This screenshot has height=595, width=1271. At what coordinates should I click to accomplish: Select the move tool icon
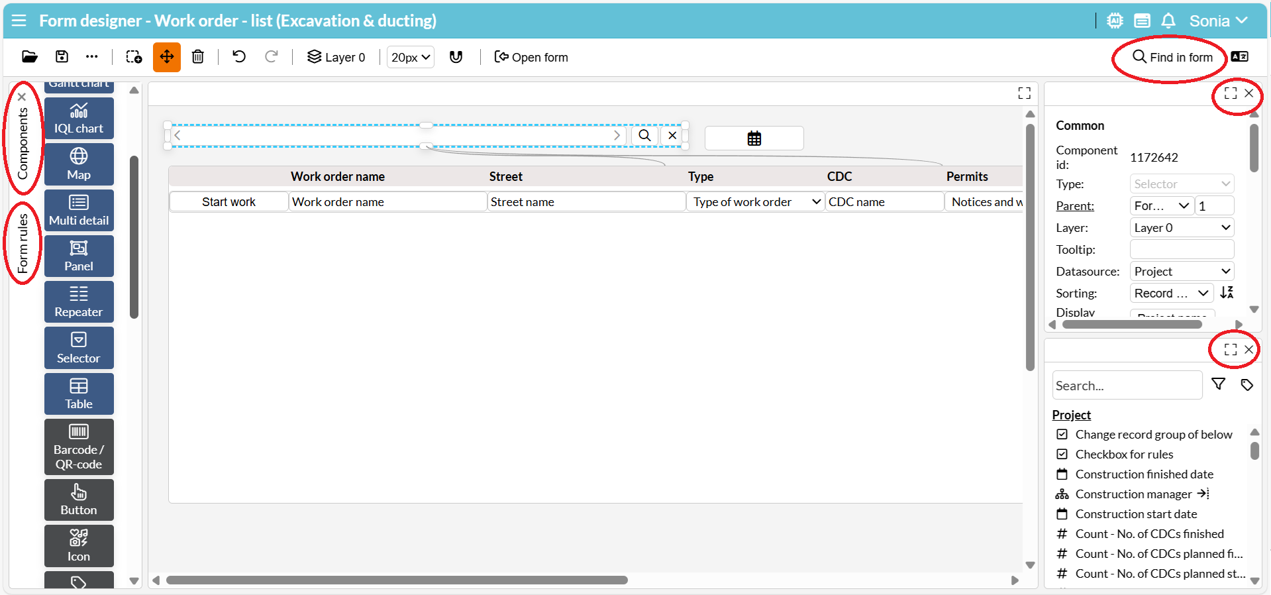click(166, 57)
